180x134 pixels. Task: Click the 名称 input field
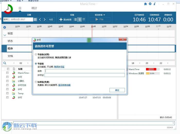pyautogui.click(x=85, y=71)
